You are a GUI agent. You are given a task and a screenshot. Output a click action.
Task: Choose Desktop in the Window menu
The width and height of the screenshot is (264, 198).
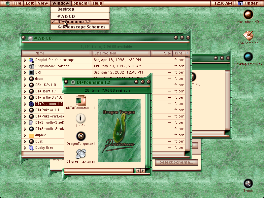[x=80, y=9]
